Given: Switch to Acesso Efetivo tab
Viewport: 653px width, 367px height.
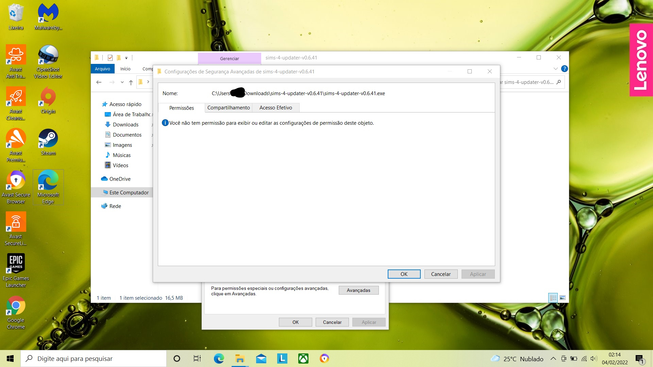Looking at the screenshot, I should click(x=275, y=107).
